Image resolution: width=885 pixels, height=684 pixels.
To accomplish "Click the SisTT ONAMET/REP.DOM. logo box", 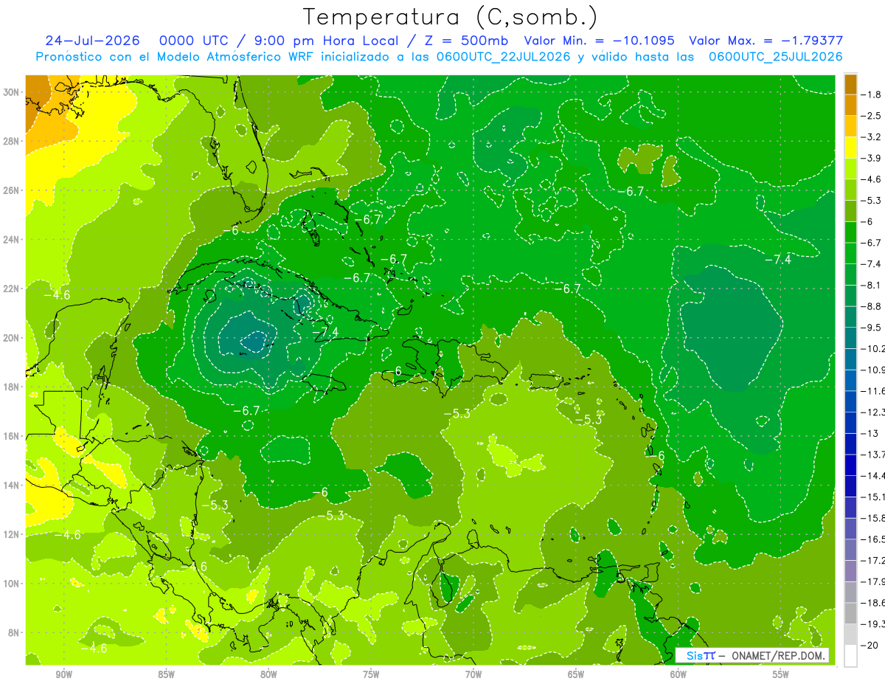I will [x=752, y=655].
